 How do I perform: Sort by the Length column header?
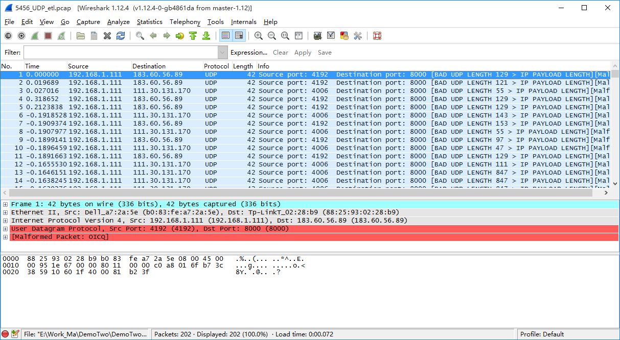[x=244, y=66]
